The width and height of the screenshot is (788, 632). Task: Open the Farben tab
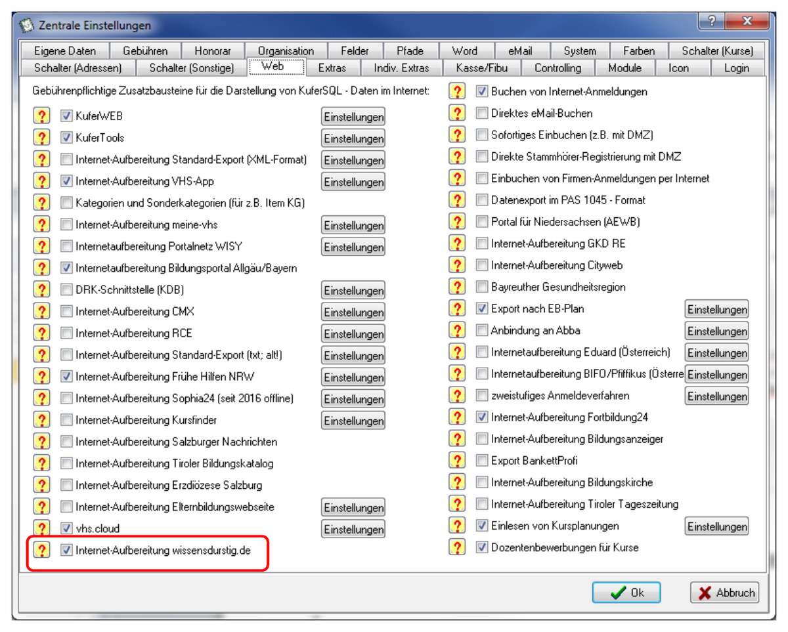coord(639,51)
